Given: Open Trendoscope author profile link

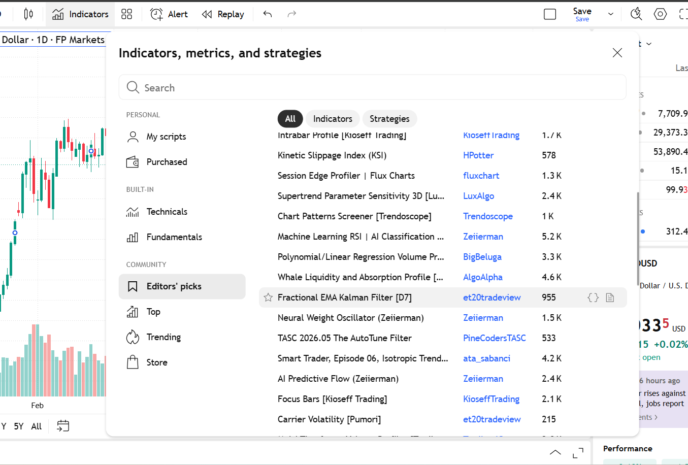Looking at the screenshot, I should 488,216.
